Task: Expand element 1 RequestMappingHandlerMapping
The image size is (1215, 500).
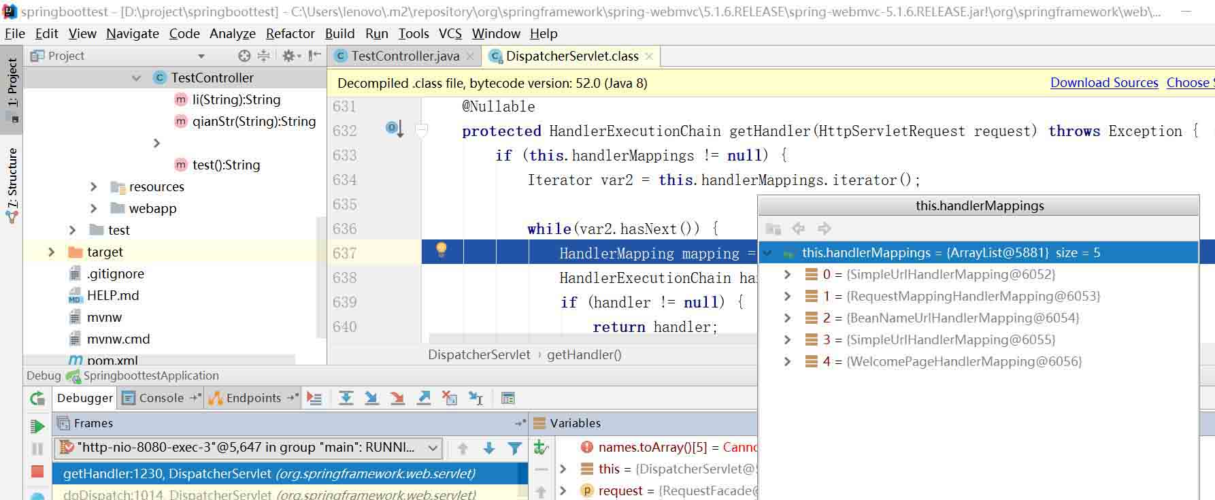Action: [787, 297]
